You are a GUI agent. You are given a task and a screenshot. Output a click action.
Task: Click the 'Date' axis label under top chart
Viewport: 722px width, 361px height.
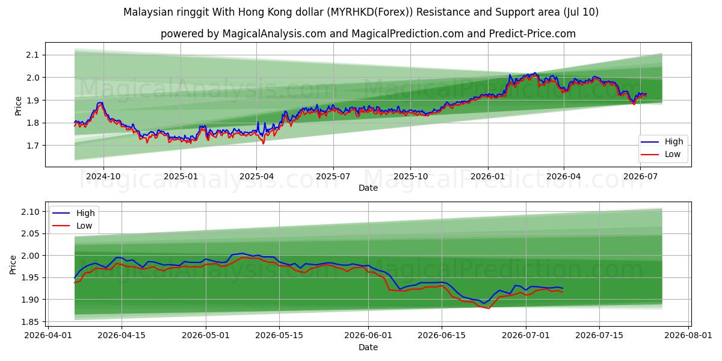(368, 188)
